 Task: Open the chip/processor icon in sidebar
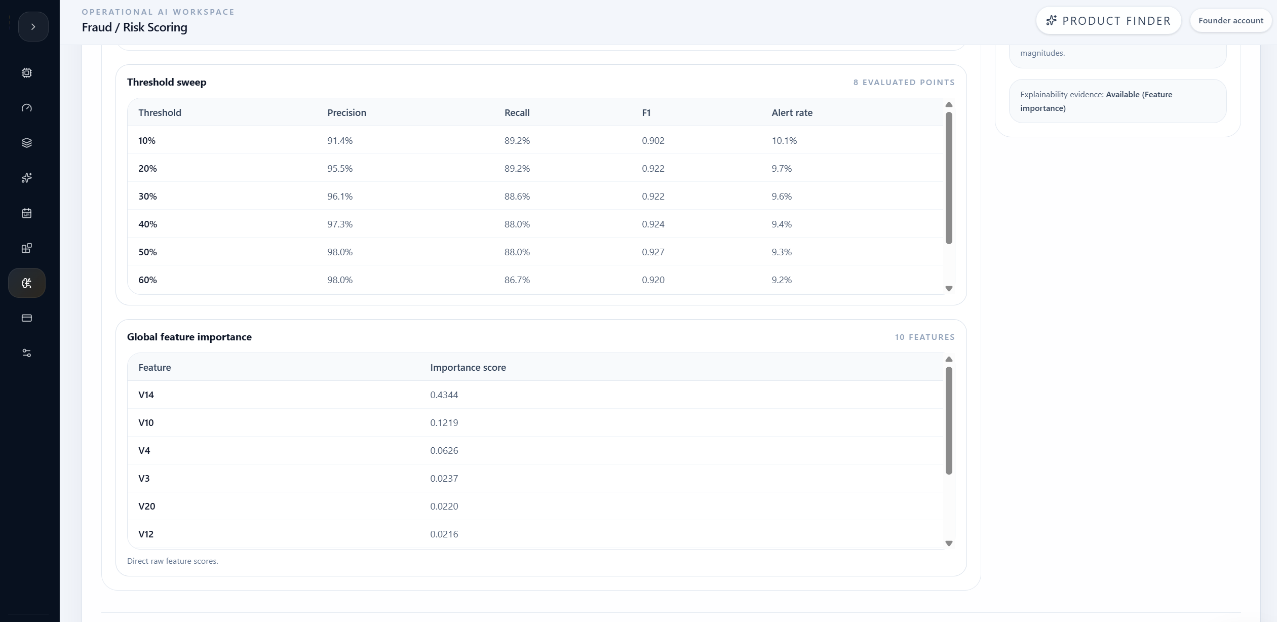point(27,73)
